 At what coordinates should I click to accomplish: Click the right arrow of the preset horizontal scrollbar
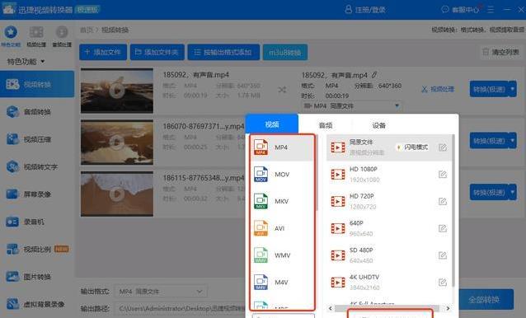pos(448,308)
